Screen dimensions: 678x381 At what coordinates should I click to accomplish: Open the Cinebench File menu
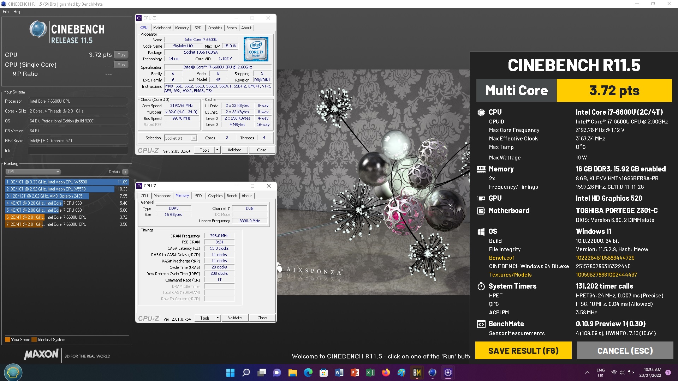pyautogui.click(x=6, y=12)
